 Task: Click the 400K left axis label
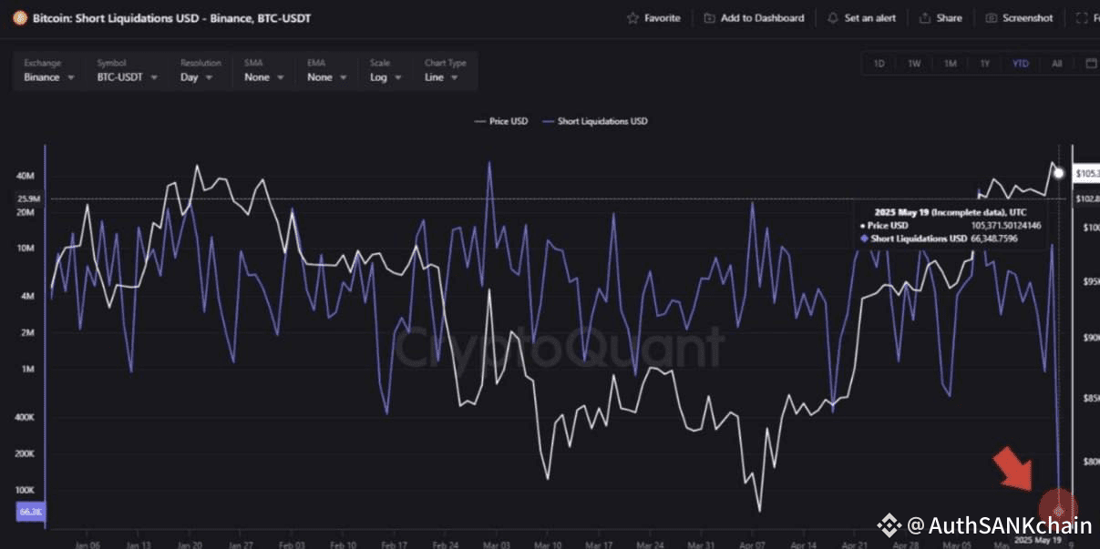[26, 417]
